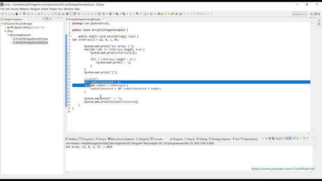
Task: Expand ArrayToIntegerExample1.java tree node
Action: pyautogui.click(x=11, y=38)
